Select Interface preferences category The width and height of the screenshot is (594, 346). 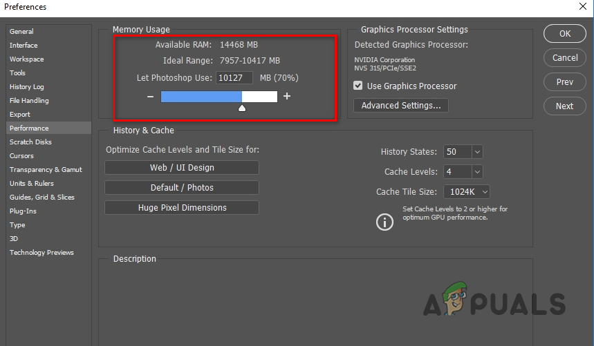click(x=48, y=46)
